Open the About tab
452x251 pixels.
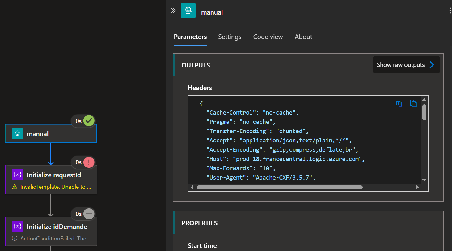click(303, 37)
